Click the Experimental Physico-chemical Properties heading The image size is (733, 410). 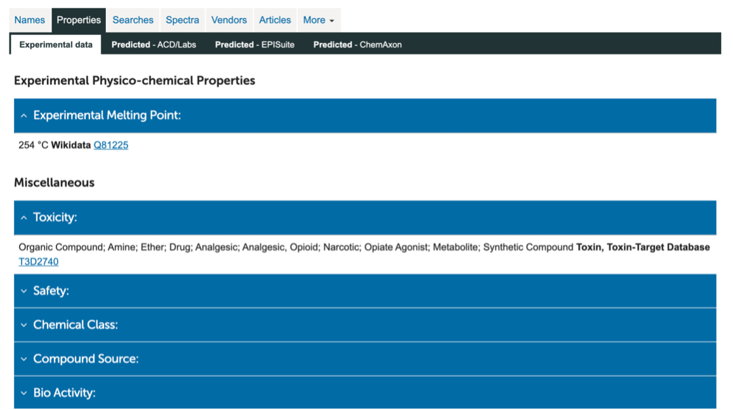pyautogui.click(x=135, y=80)
